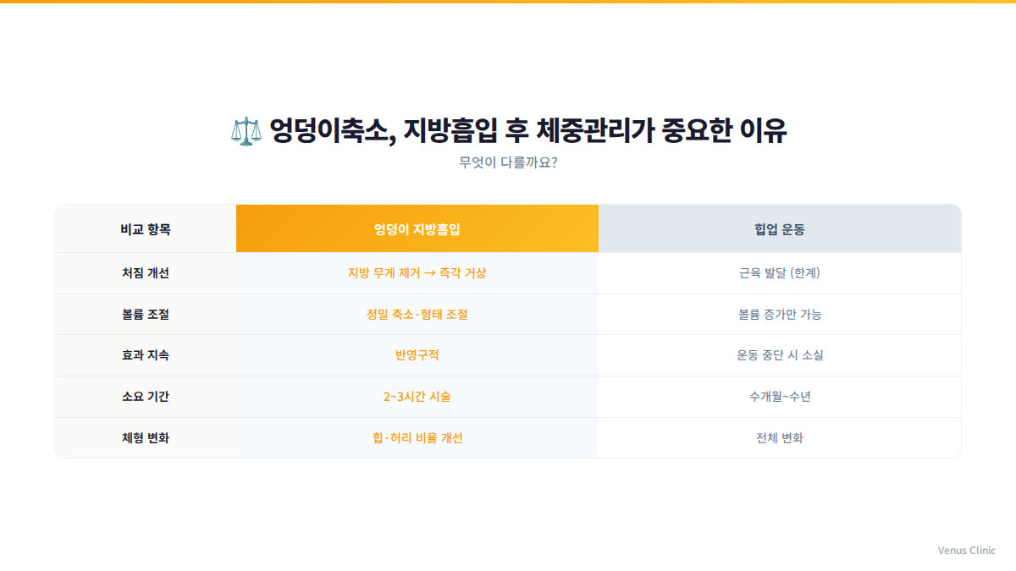Select the subtitle text 무엇이 다를까요?

tap(508, 162)
